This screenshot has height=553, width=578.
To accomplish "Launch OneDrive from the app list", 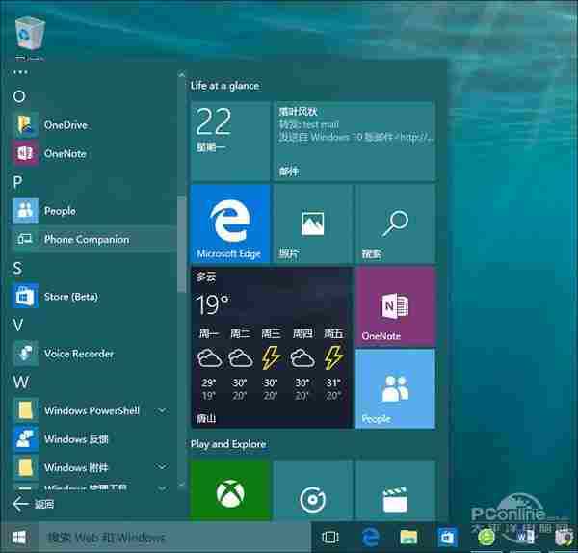I will click(x=65, y=125).
